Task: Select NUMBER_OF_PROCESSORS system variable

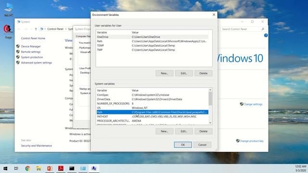Action: [x=152, y=104]
